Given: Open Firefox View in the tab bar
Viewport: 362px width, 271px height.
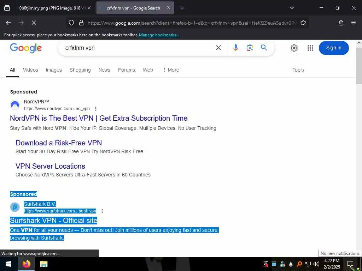Looking at the screenshot, I should 7,8.
